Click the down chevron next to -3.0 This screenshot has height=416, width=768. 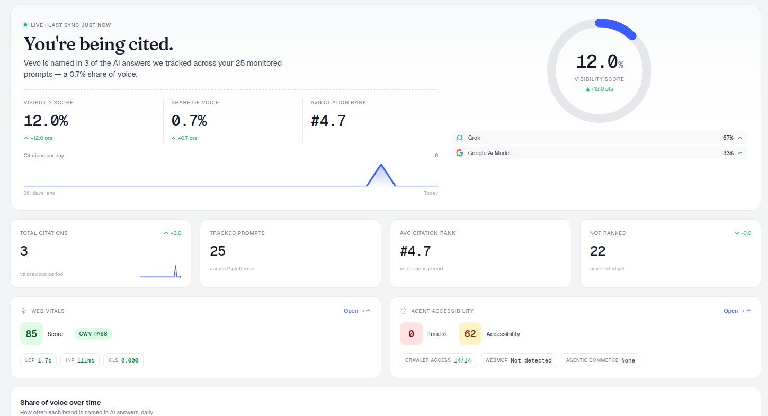pyautogui.click(x=737, y=233)
